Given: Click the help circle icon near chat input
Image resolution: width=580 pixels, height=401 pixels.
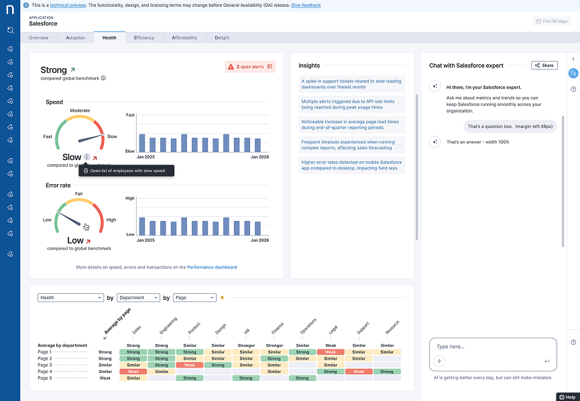Looking at the screenshot, I should pyautogui.click(x=573, y=342).
